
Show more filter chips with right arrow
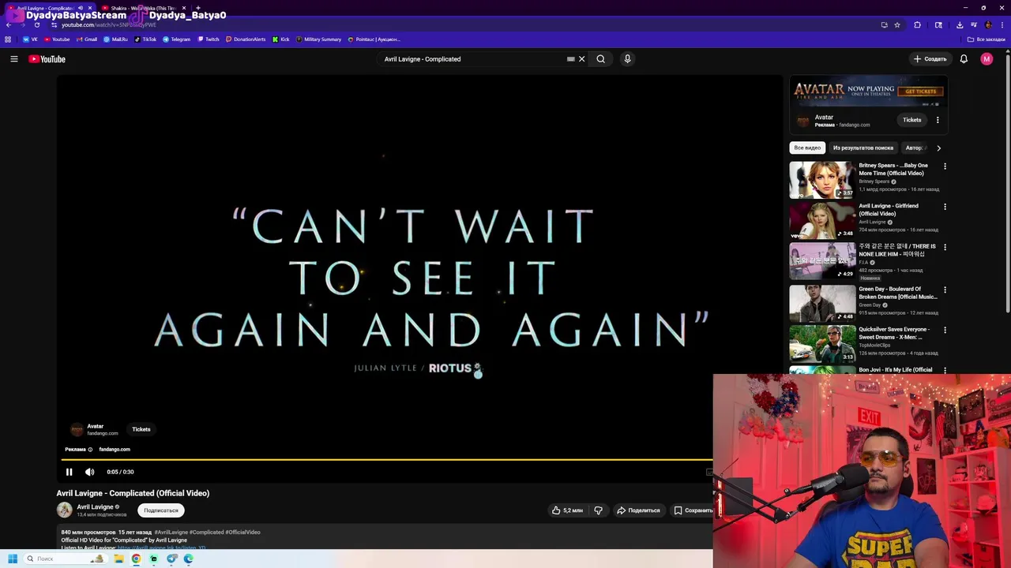coord(938,148)
